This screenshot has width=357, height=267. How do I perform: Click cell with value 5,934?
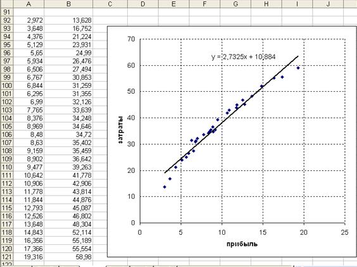coord(28,61)
